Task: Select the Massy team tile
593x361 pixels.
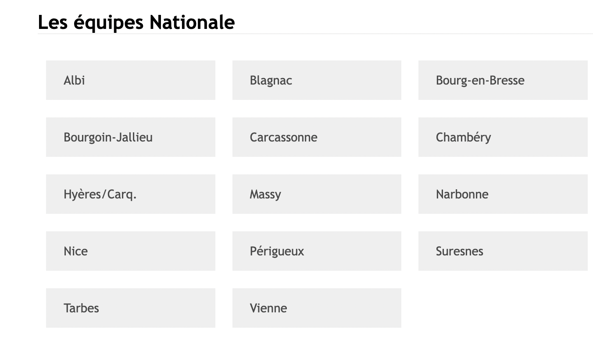Action: 317,194
